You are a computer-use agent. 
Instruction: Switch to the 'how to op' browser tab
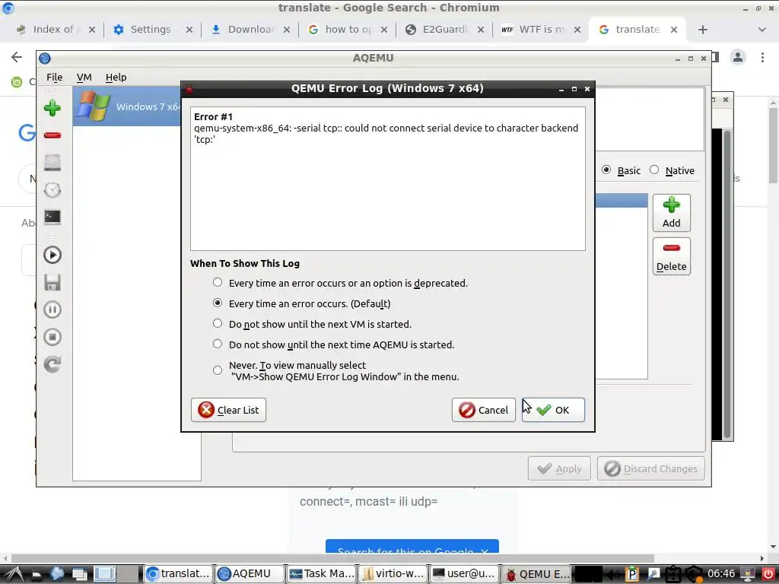point(346,30)
